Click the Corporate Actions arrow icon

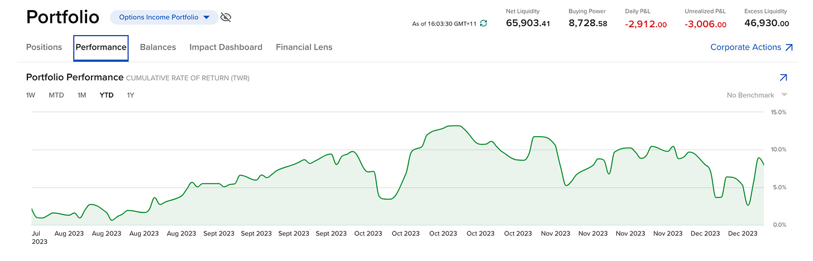pos(789,47)
